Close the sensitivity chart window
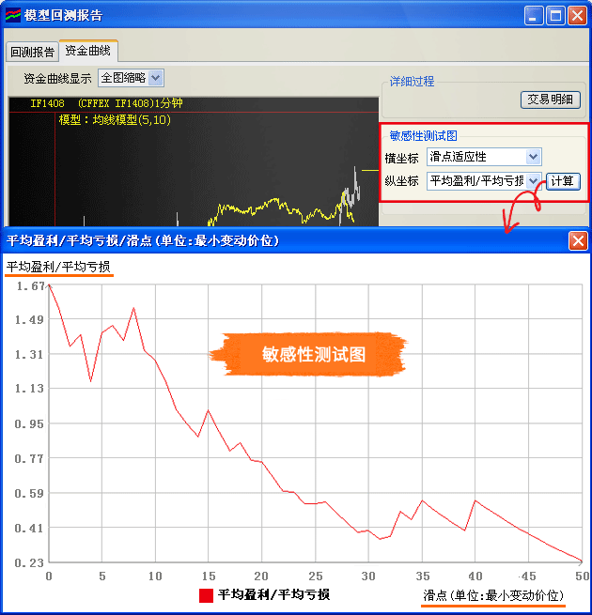 (578, 240)
